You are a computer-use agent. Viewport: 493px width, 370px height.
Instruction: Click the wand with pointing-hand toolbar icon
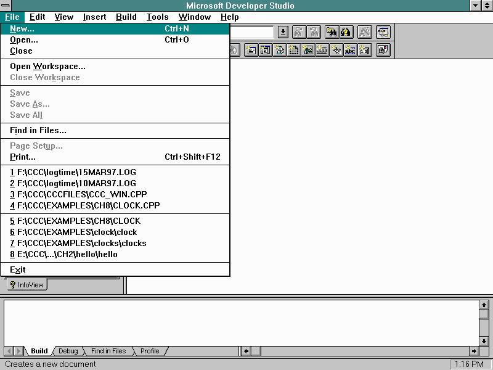(x=336, y=50)
